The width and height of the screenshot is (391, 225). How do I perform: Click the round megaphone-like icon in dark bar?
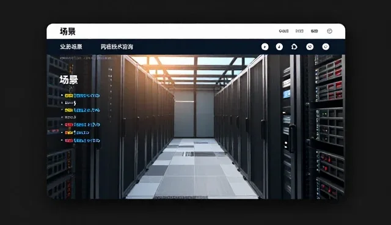[x=310, y=46]
